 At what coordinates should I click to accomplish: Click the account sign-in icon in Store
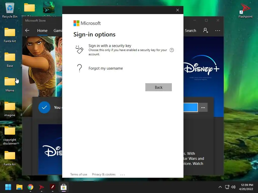[206, 30]
